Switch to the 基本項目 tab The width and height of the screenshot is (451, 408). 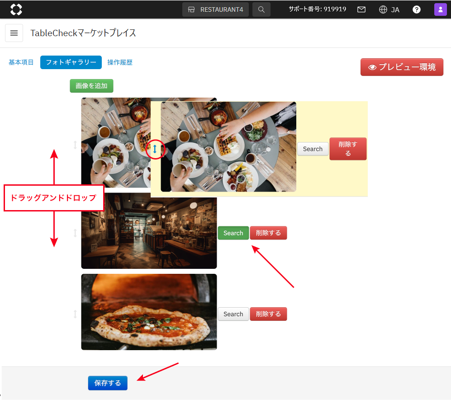tap(21, 62)
